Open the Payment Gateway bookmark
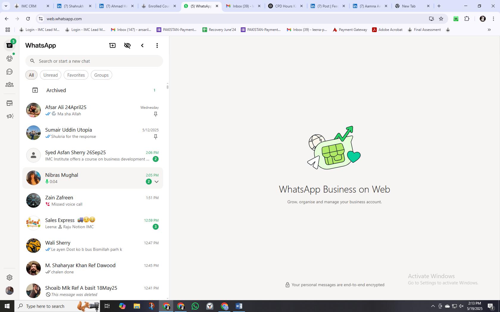The width and height of the screenshot is (500, 312). point(350,30)
